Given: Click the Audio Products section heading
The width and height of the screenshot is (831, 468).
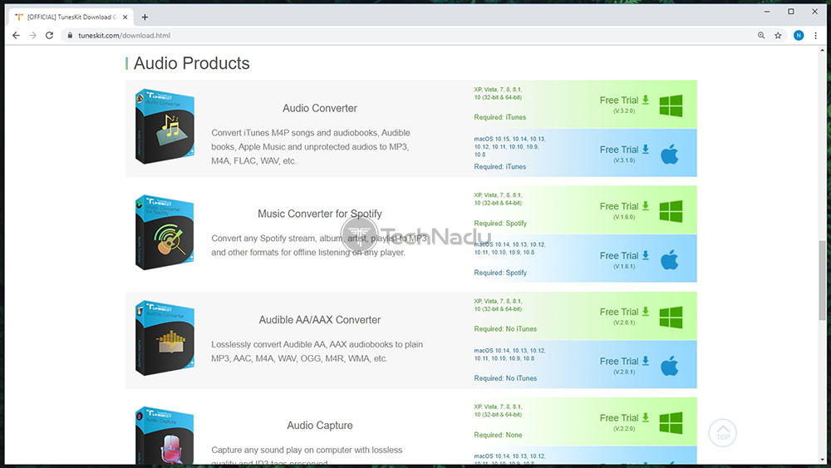Looking at the screenshot, I should 191,63.
